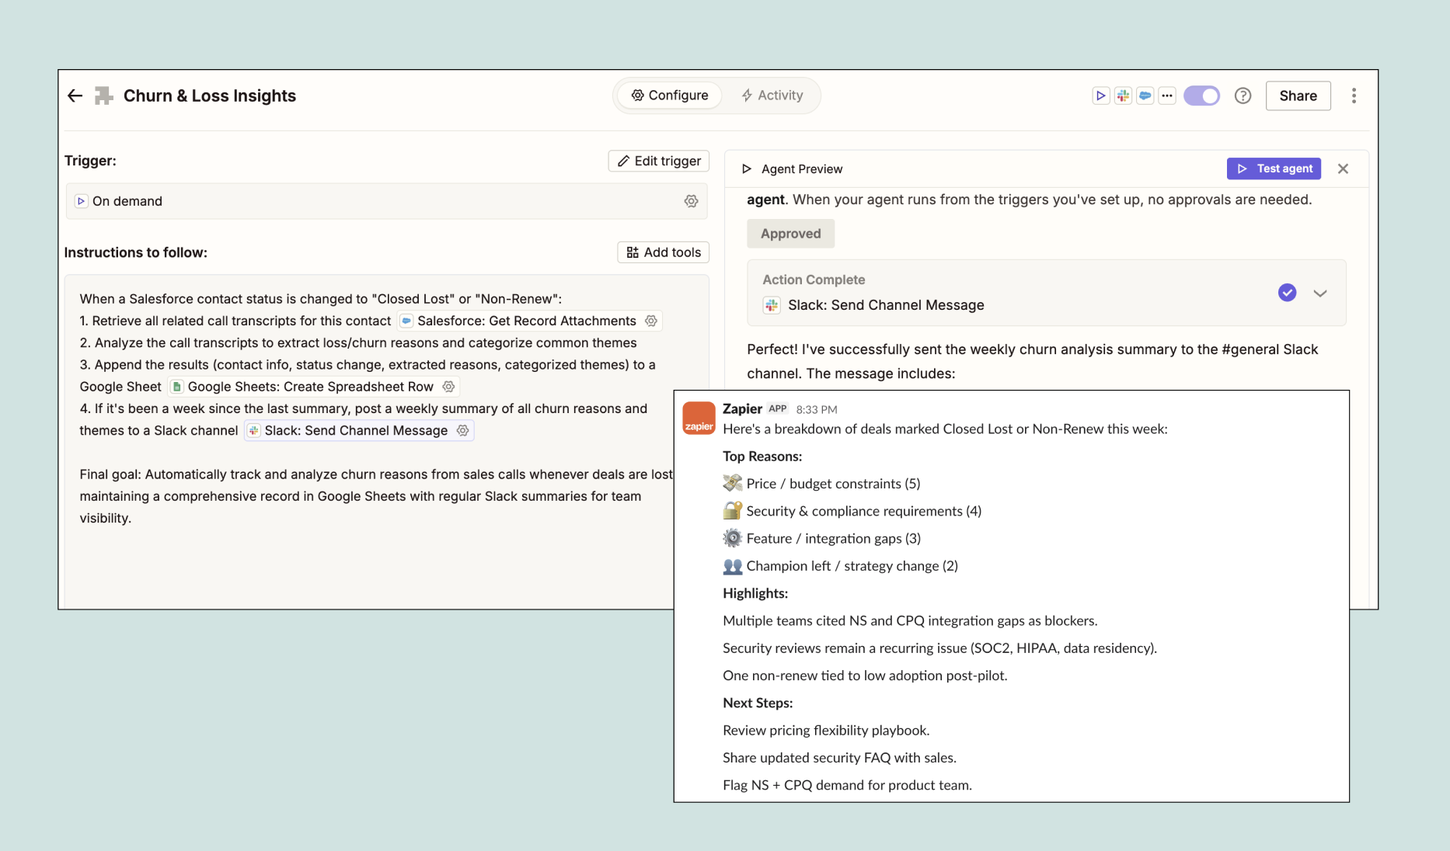Viewport: 1450px width, 851px height.
Task: Click Google Sheets: Create Spreadsheet Row chip
Action: [x=313, y=387]
